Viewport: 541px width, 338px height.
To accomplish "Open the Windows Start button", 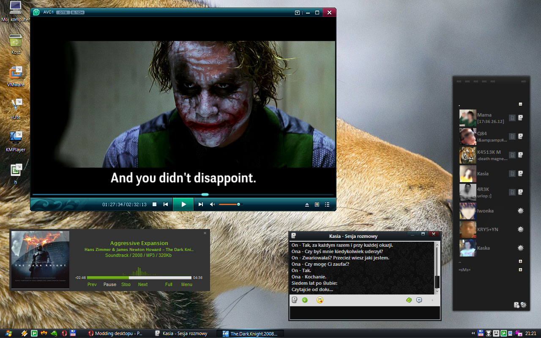I will coord(9,333).
